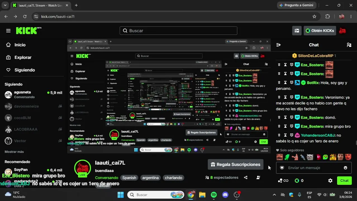Timeout BotRix using the hourglass icon
357x201 pixels.
285,83
